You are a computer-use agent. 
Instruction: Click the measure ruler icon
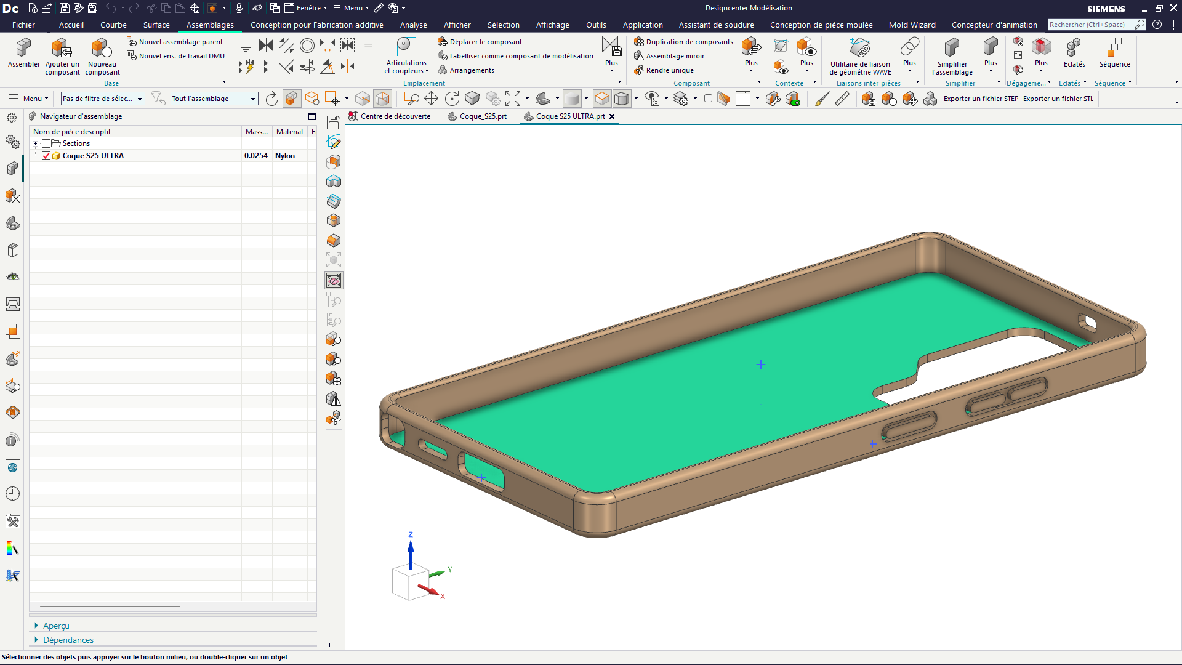click(x=842, y=99)
